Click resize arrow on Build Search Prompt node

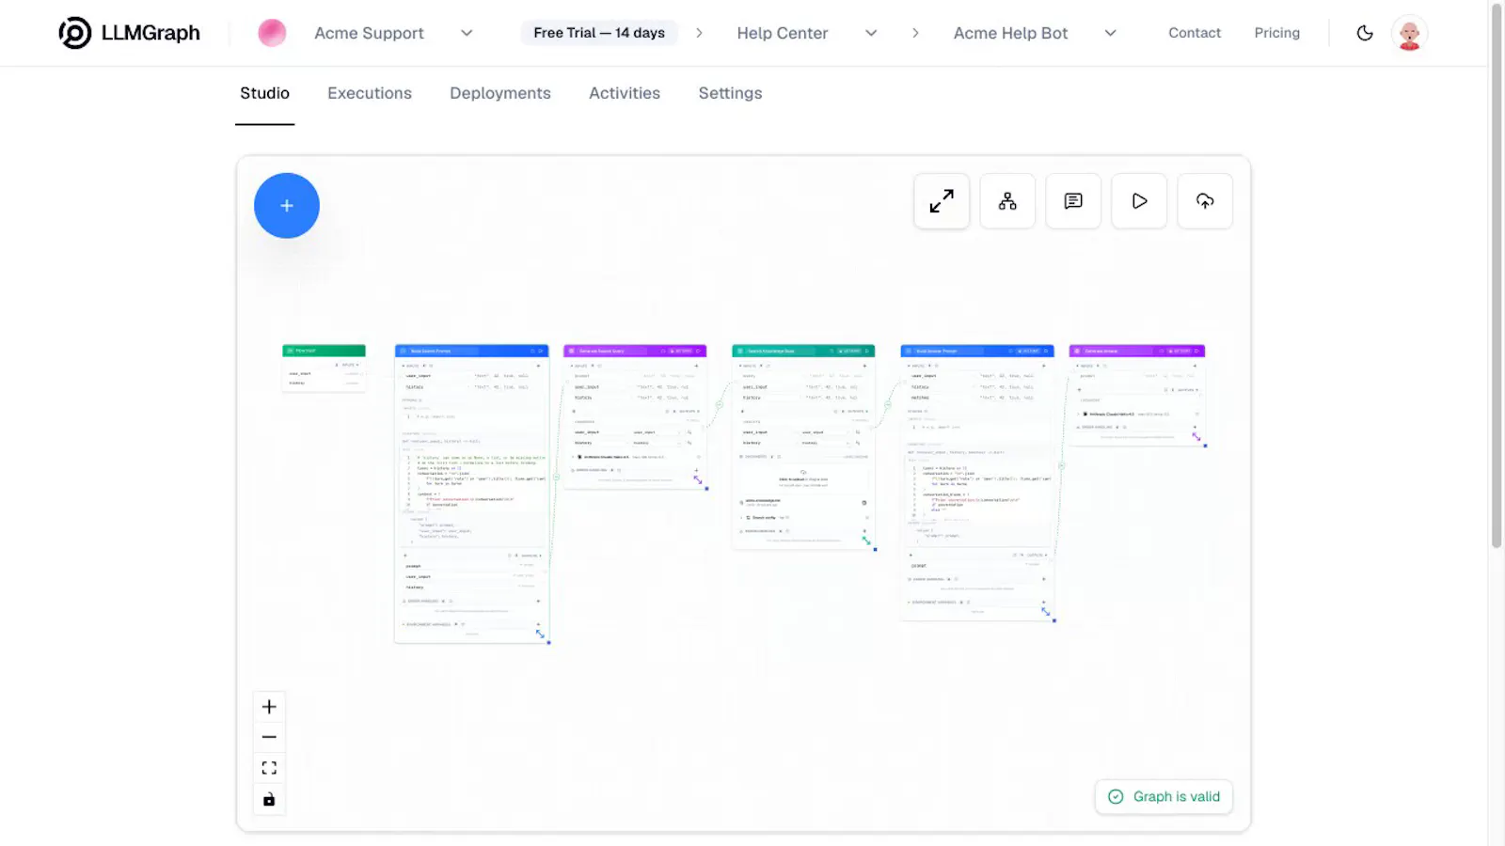click(x=541, y=634)
